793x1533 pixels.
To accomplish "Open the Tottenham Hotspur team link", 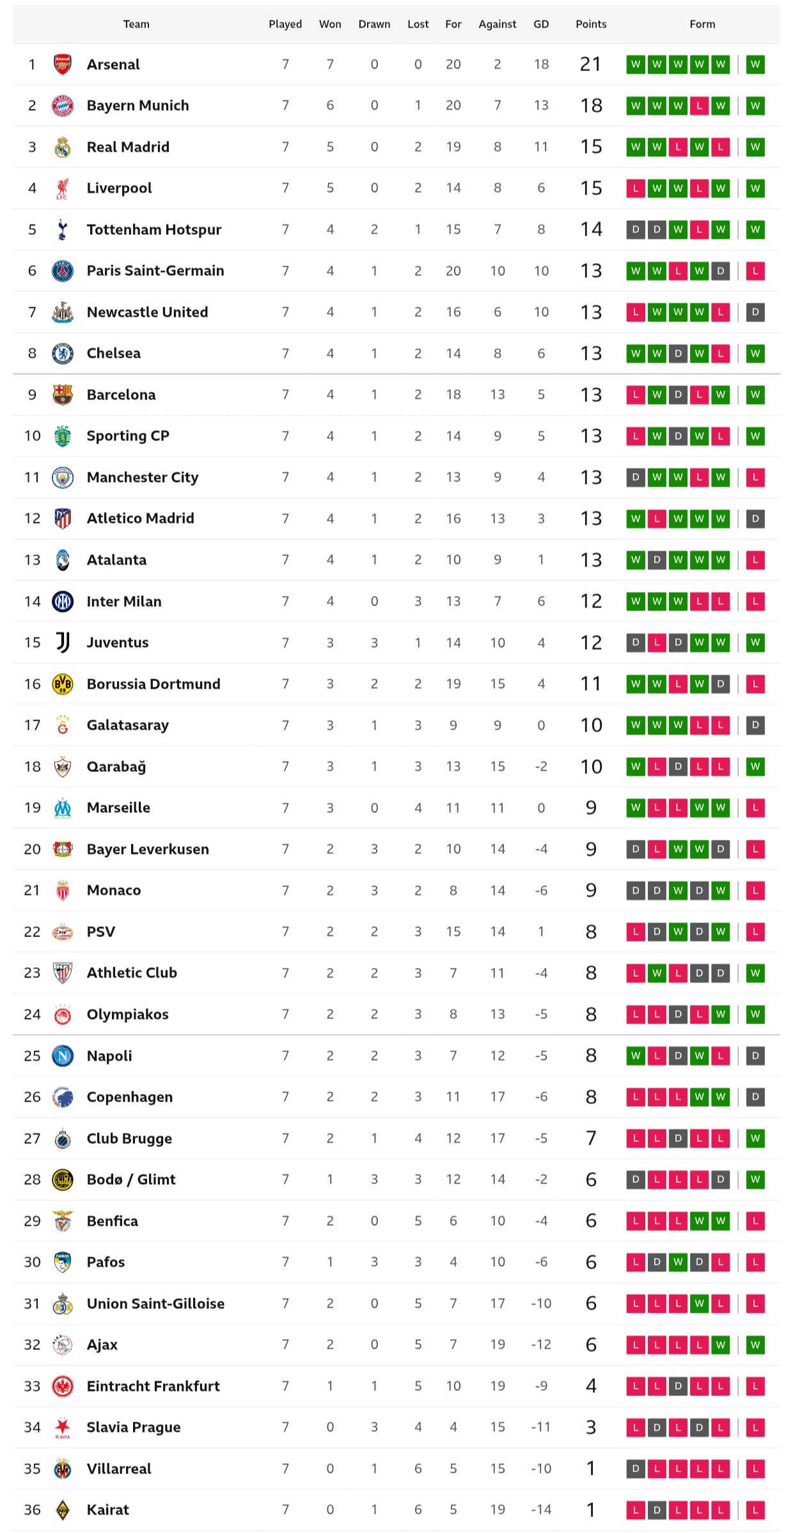I will point(154,229).
